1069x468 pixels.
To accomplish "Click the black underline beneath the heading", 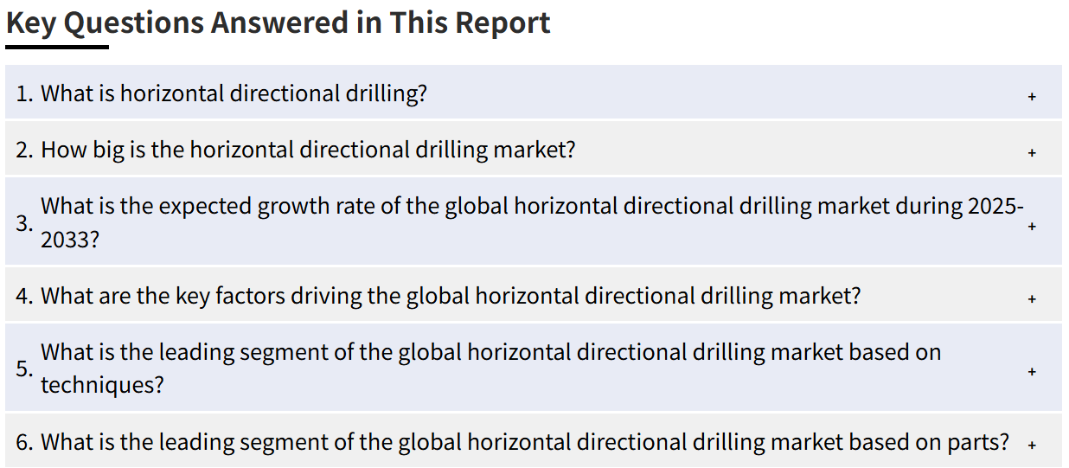I will [57, 47].
